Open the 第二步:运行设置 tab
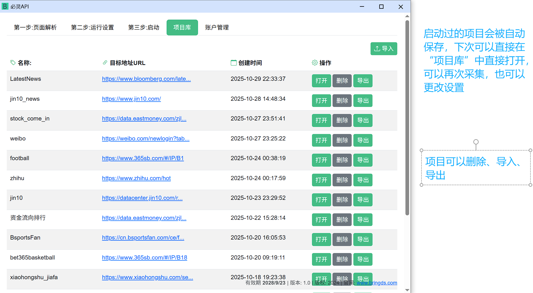Screen dimensions: 533x293 92,27
